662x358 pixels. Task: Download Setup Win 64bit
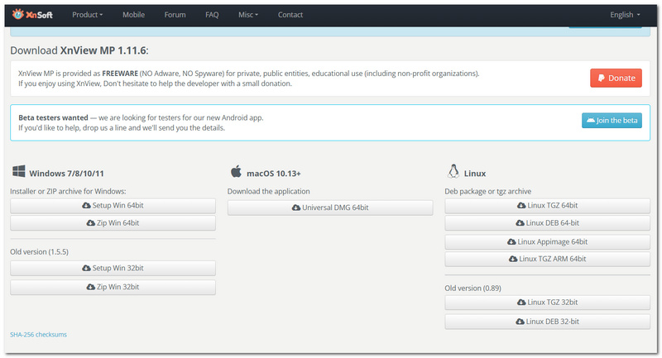pos(113,206)
